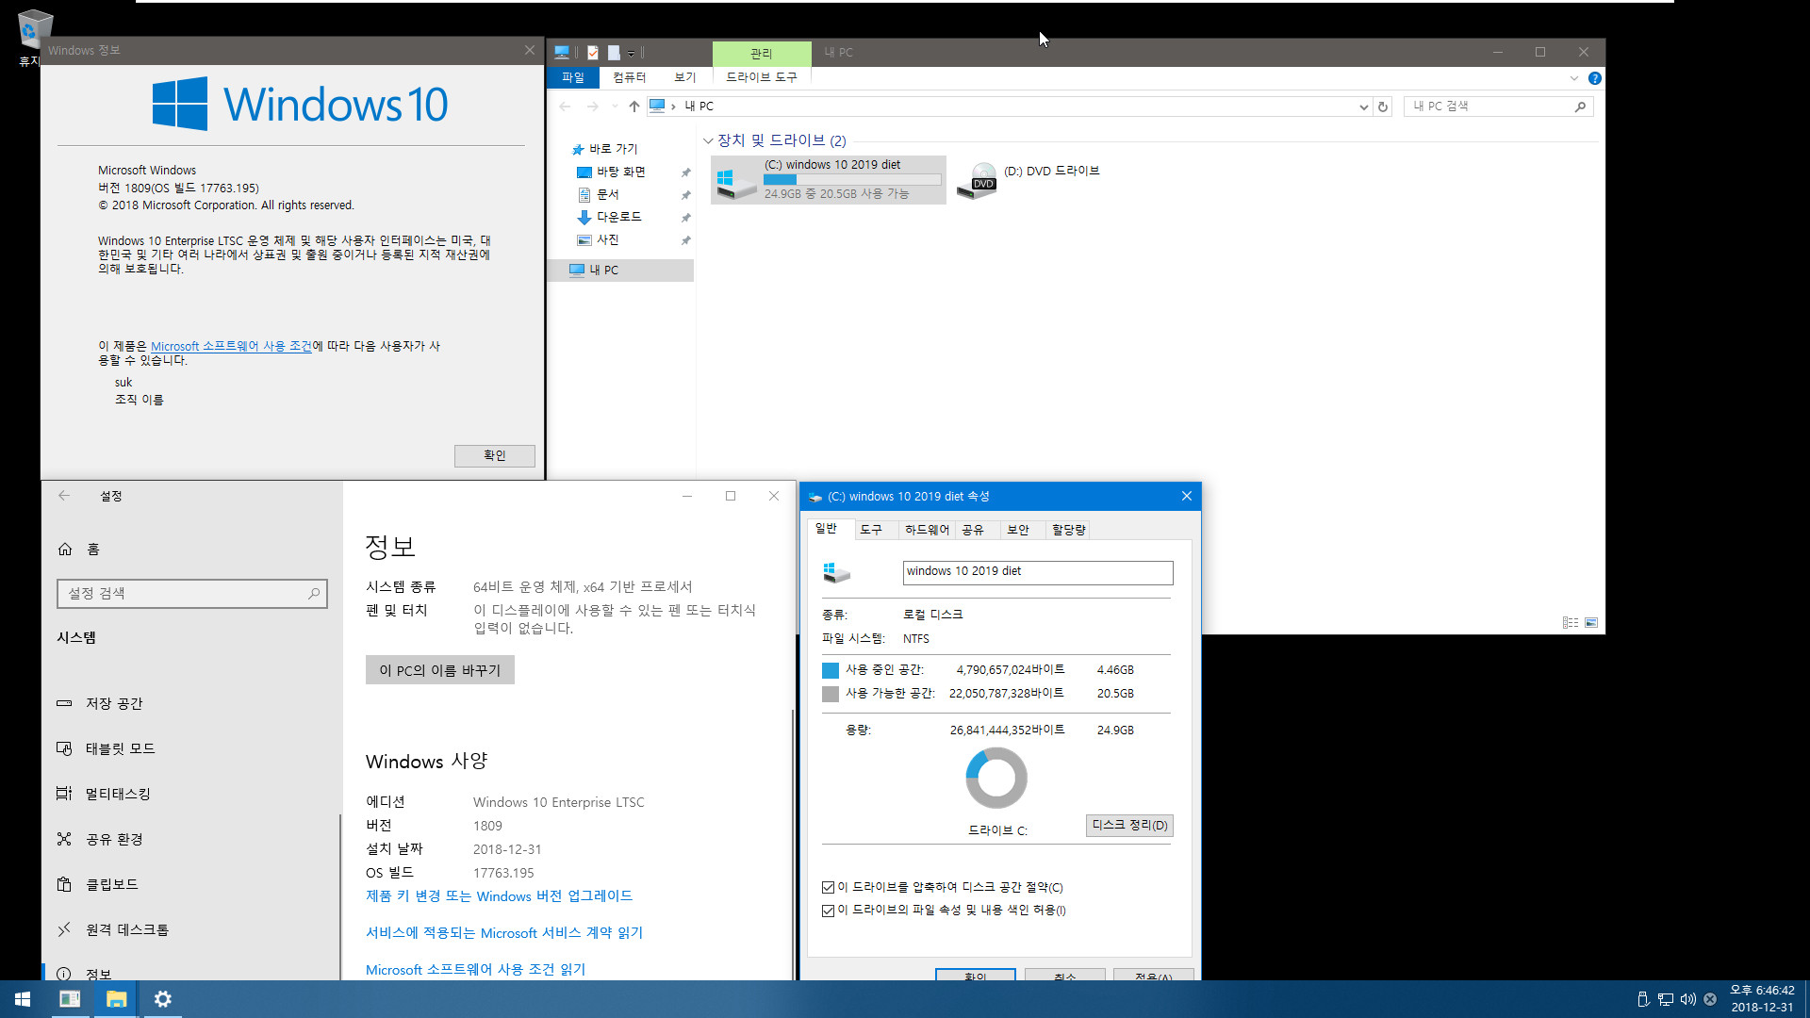1810x1018 pixels.
Task: Click the search magnifier in Explorer
Action: tap(1580, 107)
